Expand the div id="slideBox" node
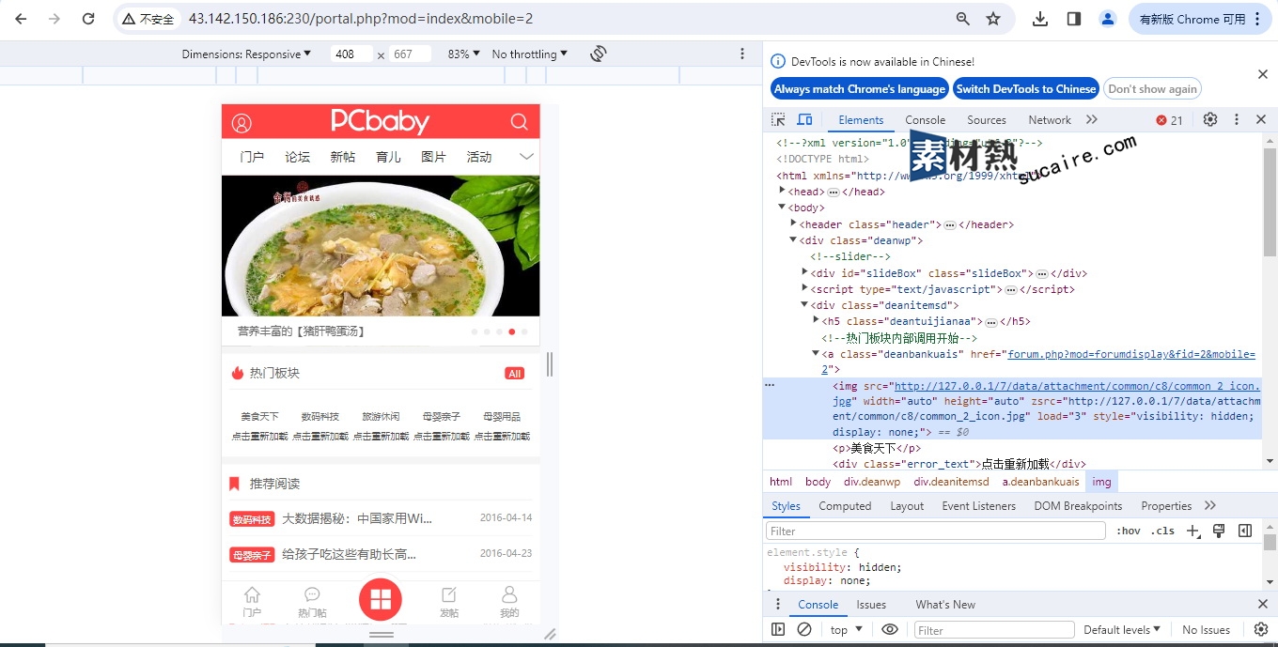 804,272
